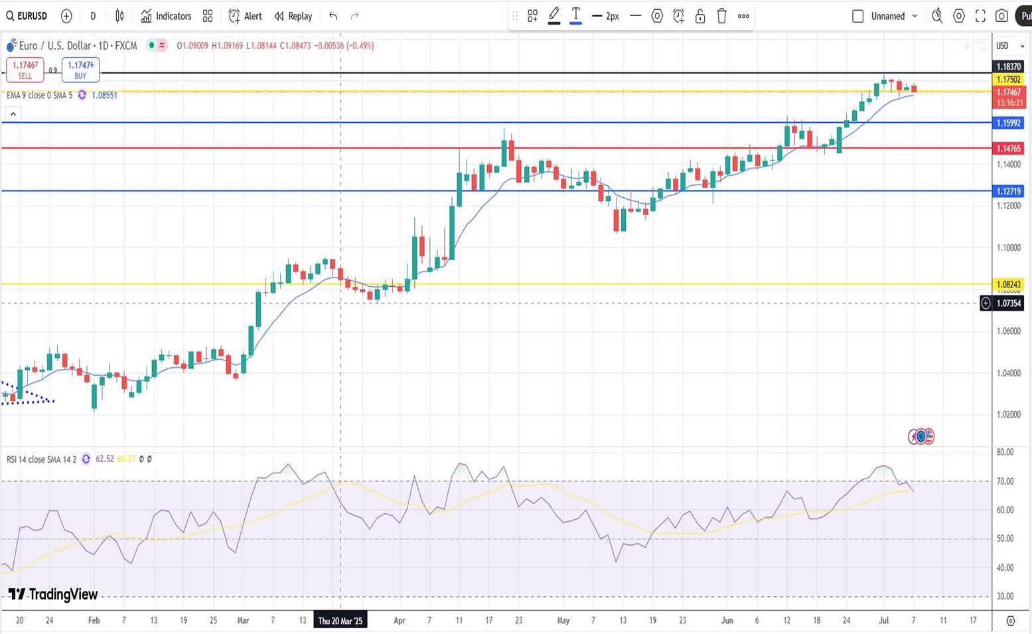This screenshot has width=1032, height=634.
Task: Delete the drawing with the trash icon
Action: (722, 16)
